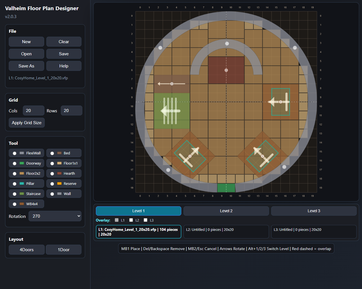This screenshot has height=289, width=362.
Task: Toggle the L3 overlay checkbox
Action: pos(146,220)
